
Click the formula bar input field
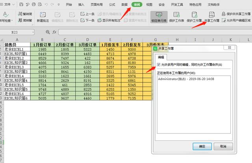pyautogui.click(x=155, y=32)
